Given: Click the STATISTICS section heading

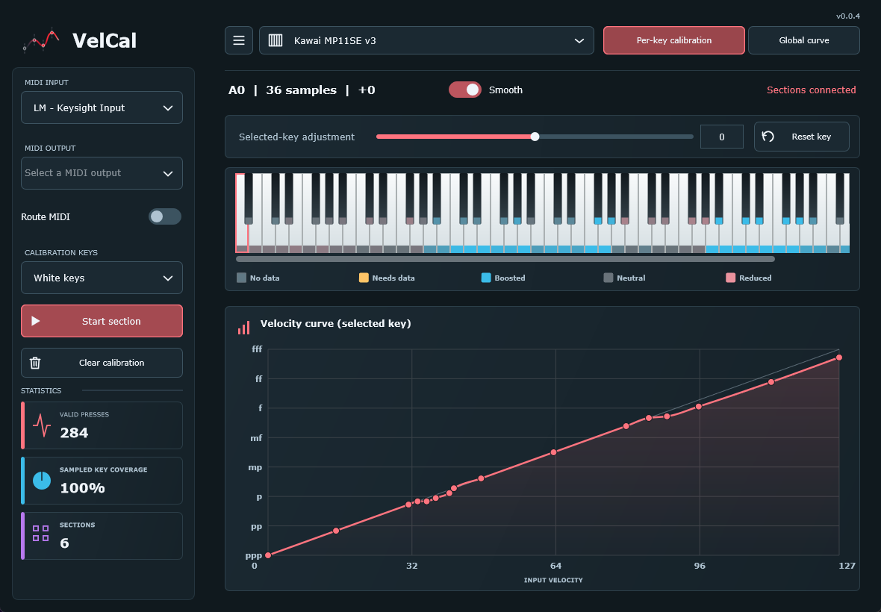Looking at the screenshot, I should pyautogui.click(x=41, y=391).
